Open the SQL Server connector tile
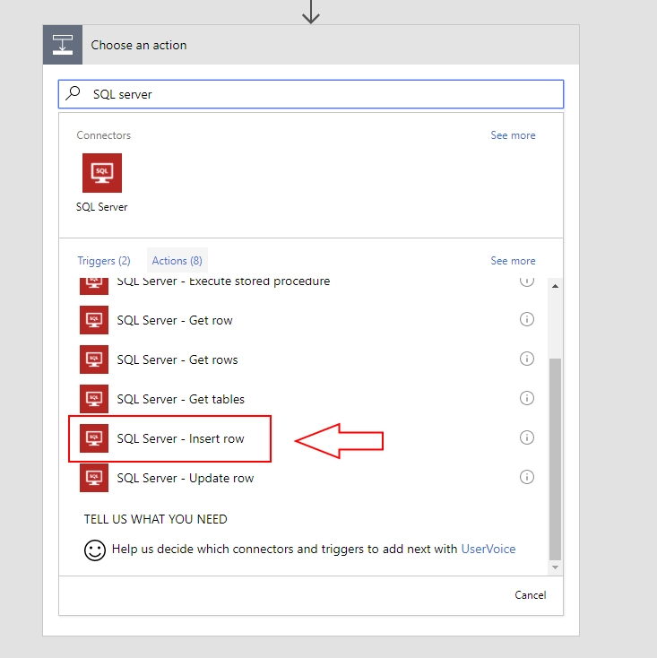The width and height of the screenshot is (657, 658). click(102, 173)
